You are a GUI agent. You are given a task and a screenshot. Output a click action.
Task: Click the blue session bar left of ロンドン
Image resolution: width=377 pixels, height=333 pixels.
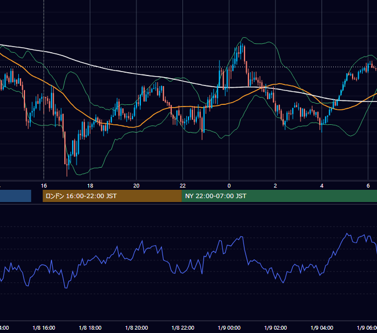pyautogui.click(x=16, y=196)
